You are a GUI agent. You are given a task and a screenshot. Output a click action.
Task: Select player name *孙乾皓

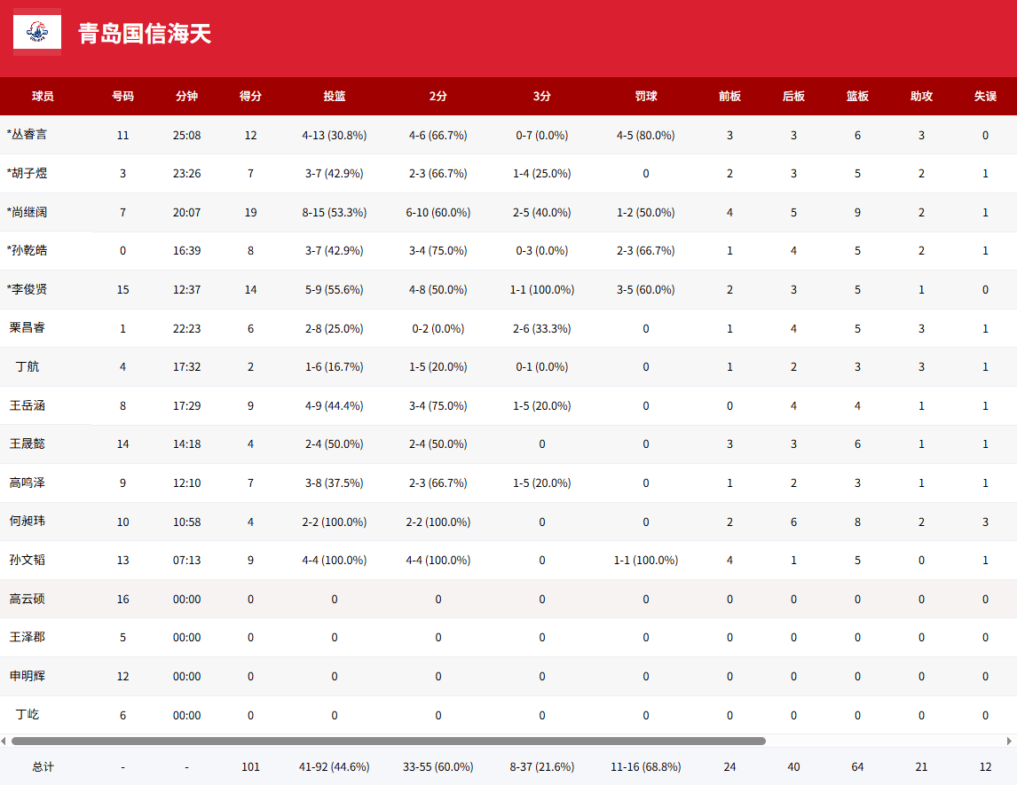pos(28,250)
